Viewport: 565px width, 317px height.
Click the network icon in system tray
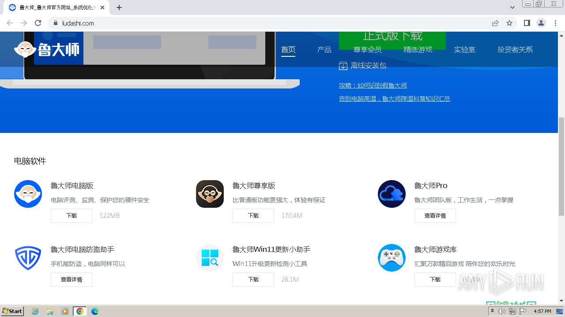pos(512,311)
